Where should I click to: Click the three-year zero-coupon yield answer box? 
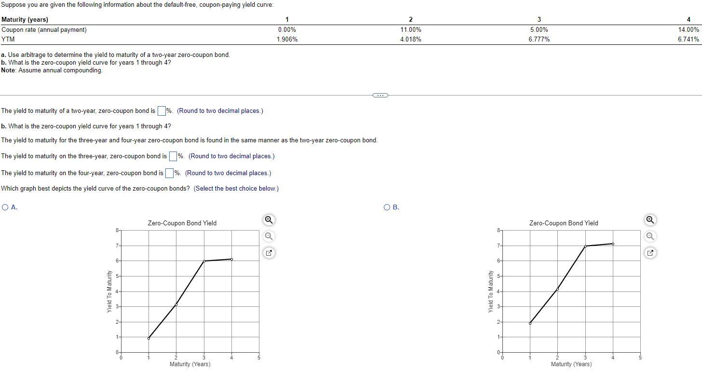(172, 156)
